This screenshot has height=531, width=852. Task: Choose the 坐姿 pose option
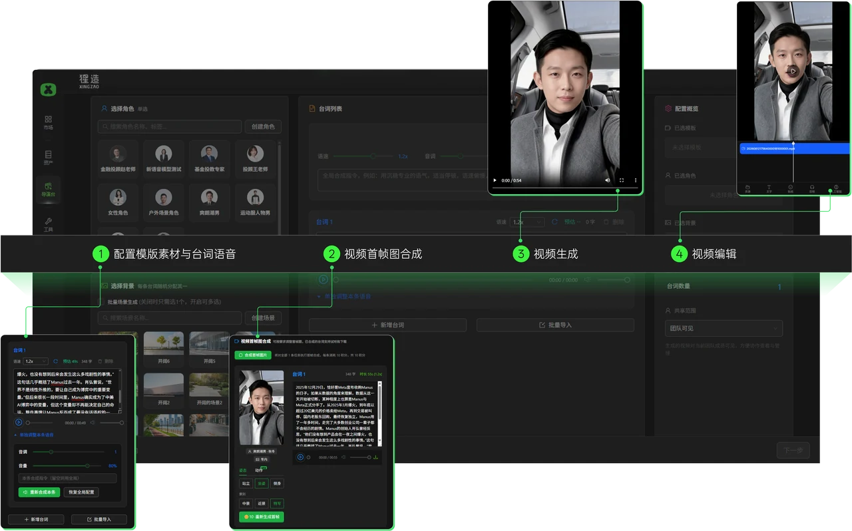pyautogui.click(x=262, y=484)
